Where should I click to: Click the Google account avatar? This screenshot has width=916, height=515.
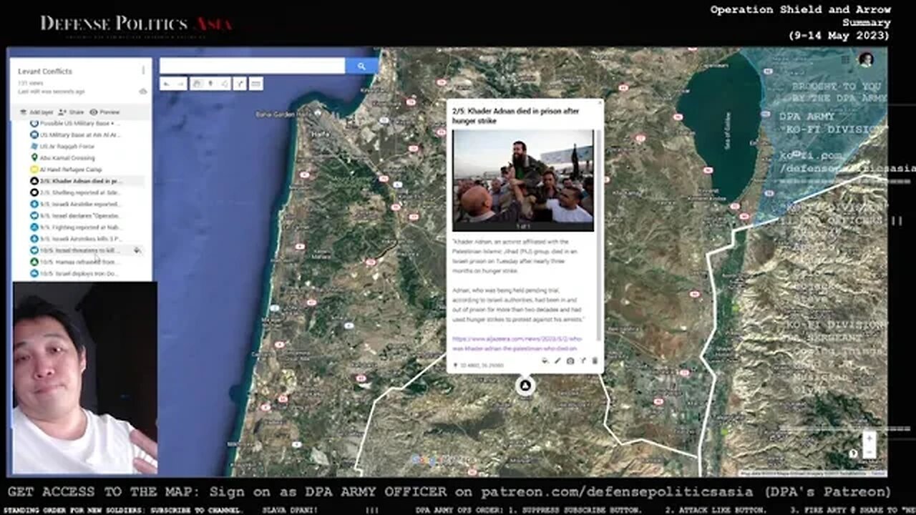tap(866, 59)
